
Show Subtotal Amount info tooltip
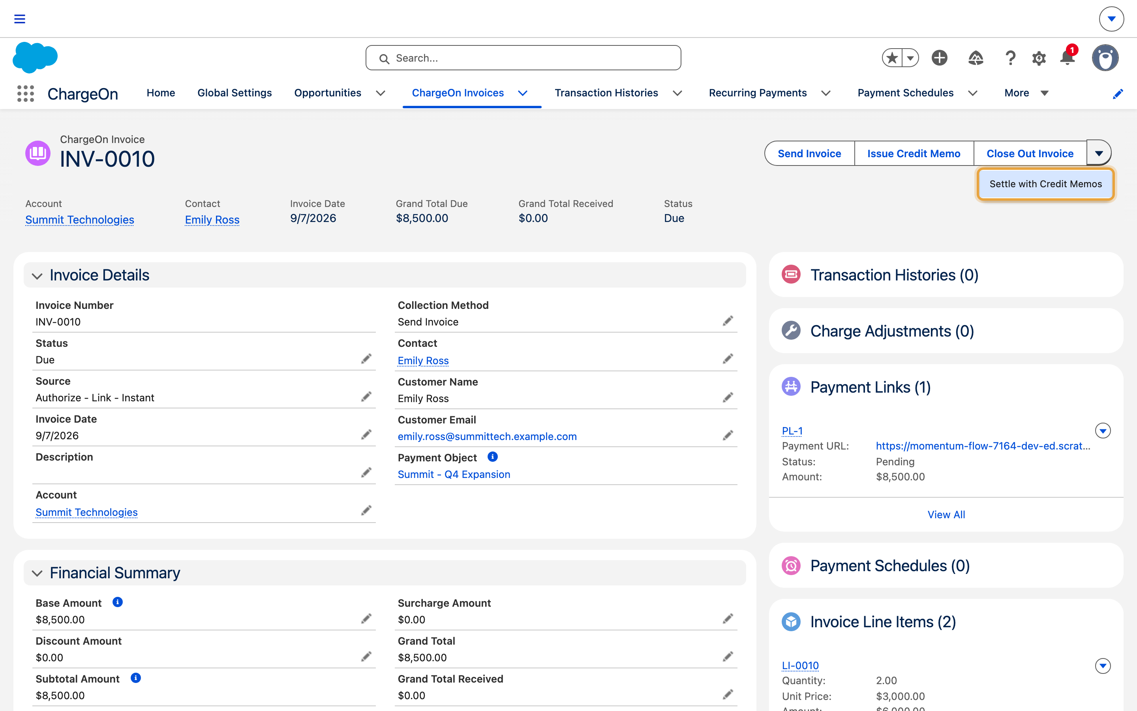coord(136,677)
